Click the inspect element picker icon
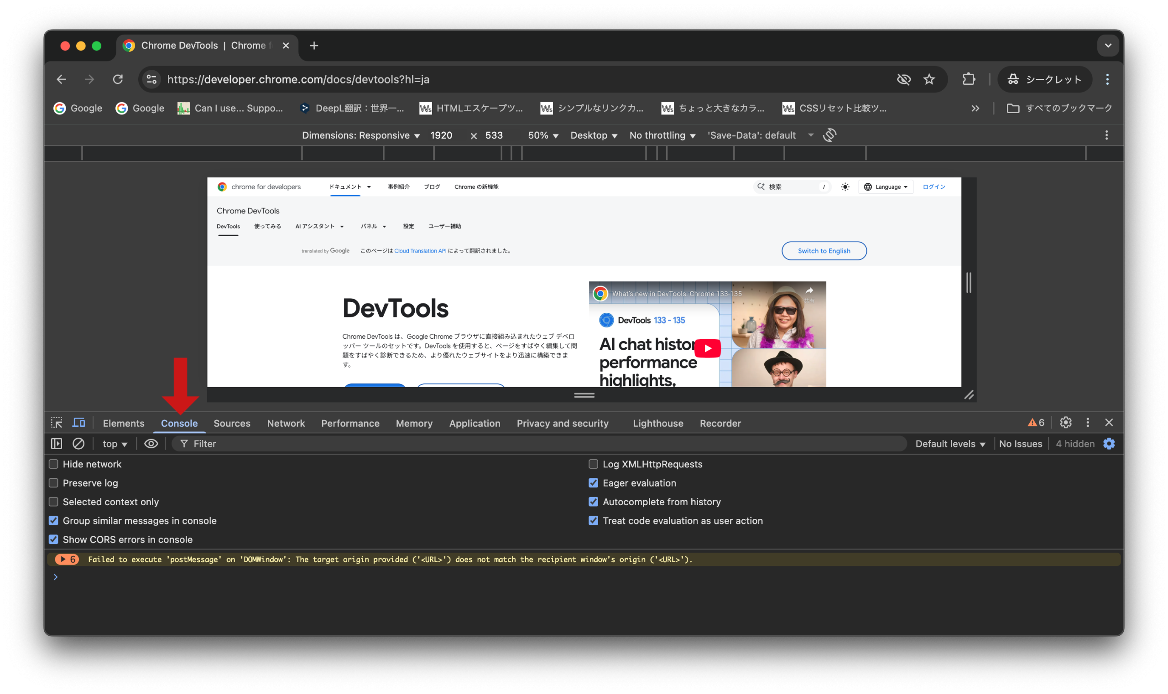Screen dimensions: 1168x694 [57, 423]
